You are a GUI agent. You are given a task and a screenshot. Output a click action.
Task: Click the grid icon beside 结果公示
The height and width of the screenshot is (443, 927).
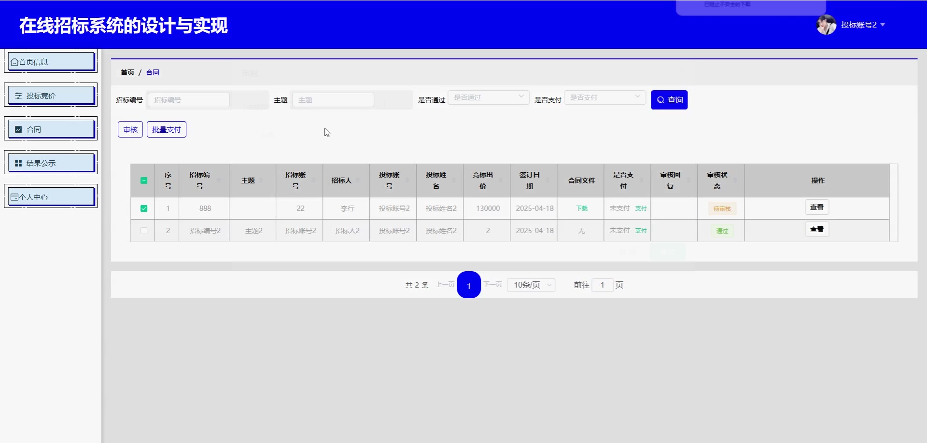point(18,163)
